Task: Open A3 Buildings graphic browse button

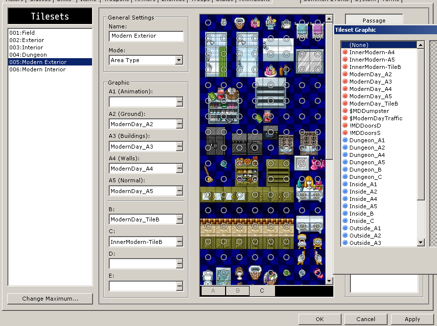Action: tap(180, 147)
